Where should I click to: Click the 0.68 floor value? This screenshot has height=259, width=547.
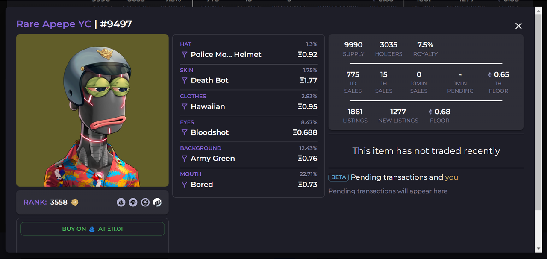(442, 112)
